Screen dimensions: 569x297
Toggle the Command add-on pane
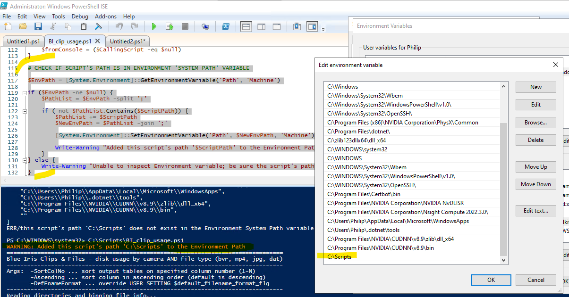(312, 26)
